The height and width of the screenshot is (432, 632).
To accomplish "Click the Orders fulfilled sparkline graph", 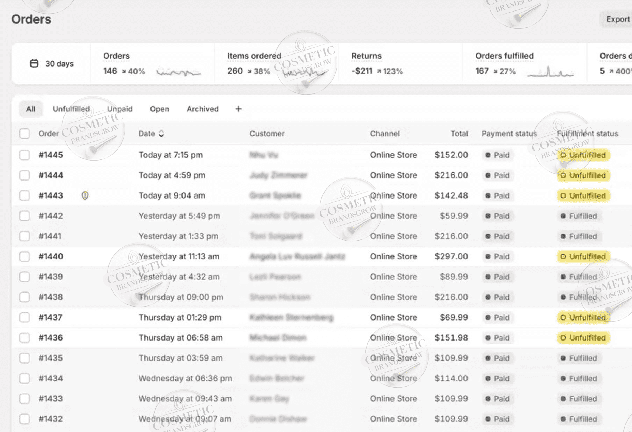I will coord(550,72).
